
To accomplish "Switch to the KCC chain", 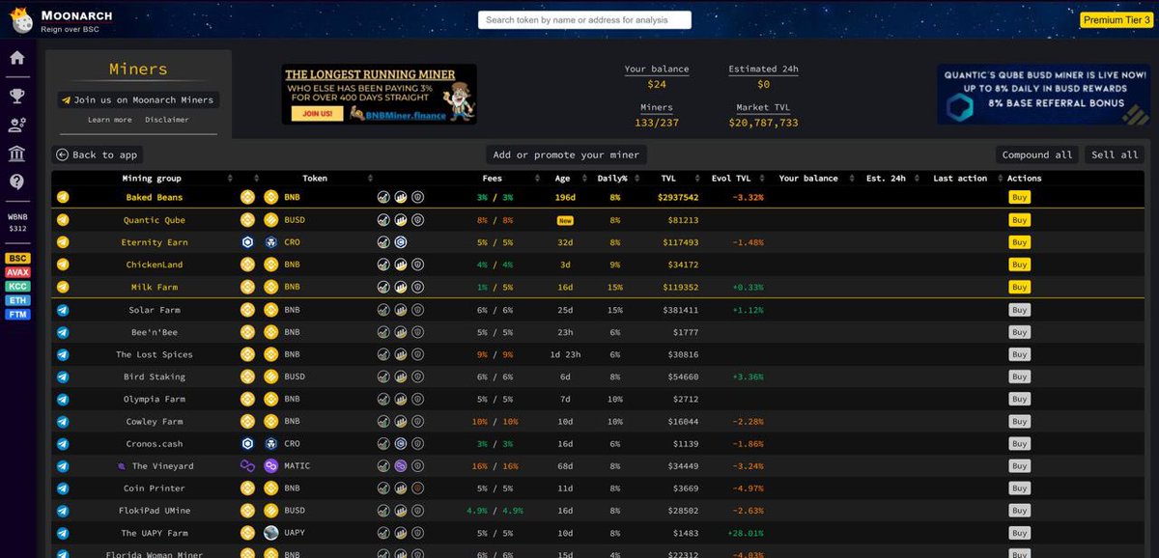I will click(x=17, y=287).
